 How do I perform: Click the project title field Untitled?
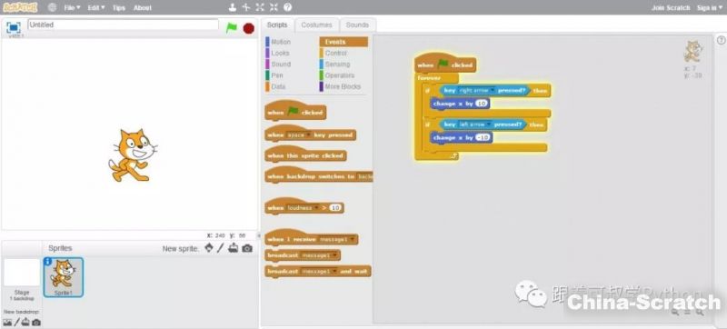click(123, 25)
